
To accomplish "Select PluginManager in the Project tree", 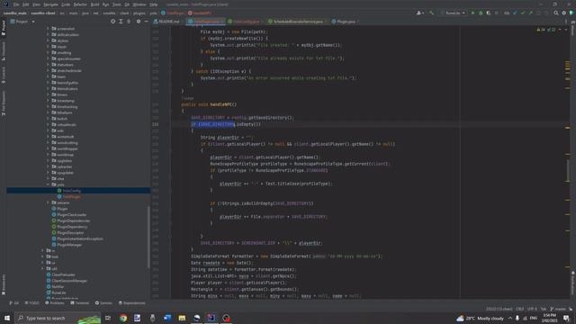I will click(69, 245).
